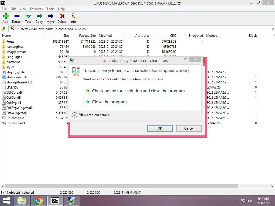Click the Test archive icon
This screenshot has width=275, height=206.
(28, 16)
